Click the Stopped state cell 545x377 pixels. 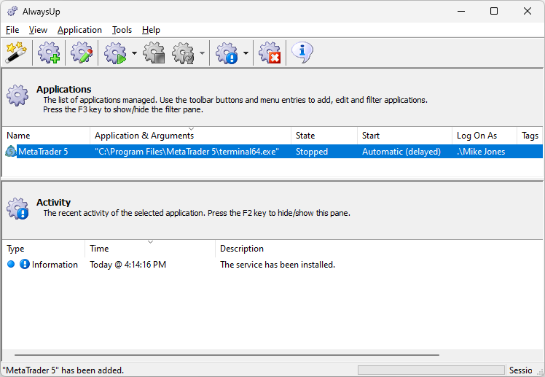tap(312, 152)
